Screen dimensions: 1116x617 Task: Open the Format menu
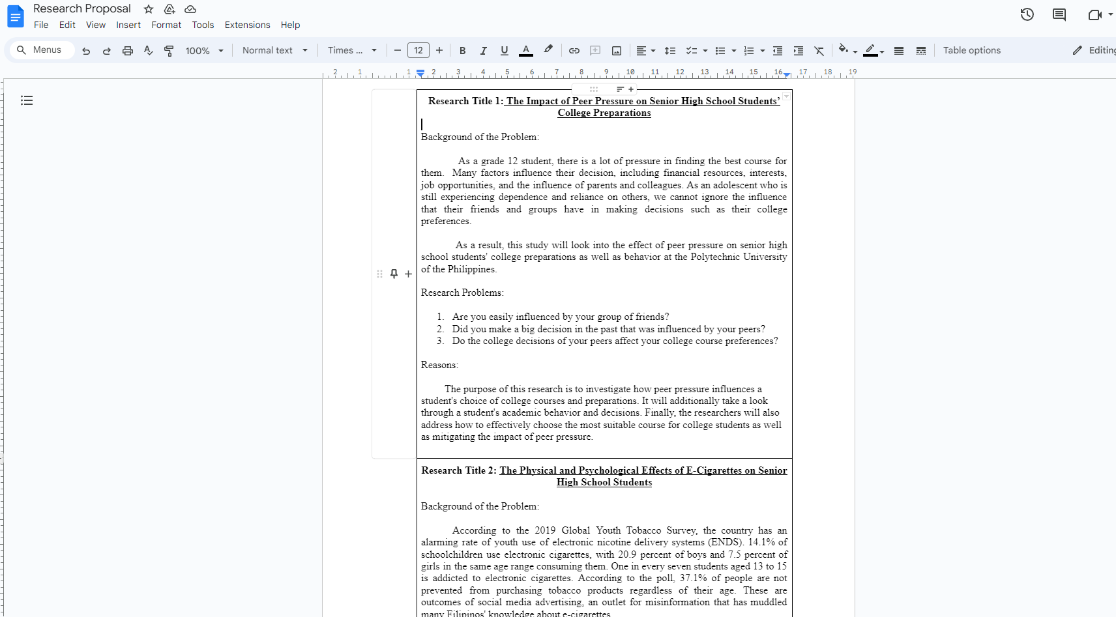click(166, 25)
